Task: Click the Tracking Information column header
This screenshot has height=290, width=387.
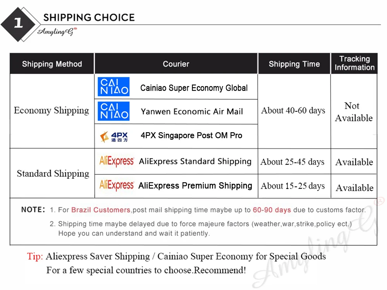Action: pyautogui.click(x=354, y=63)
